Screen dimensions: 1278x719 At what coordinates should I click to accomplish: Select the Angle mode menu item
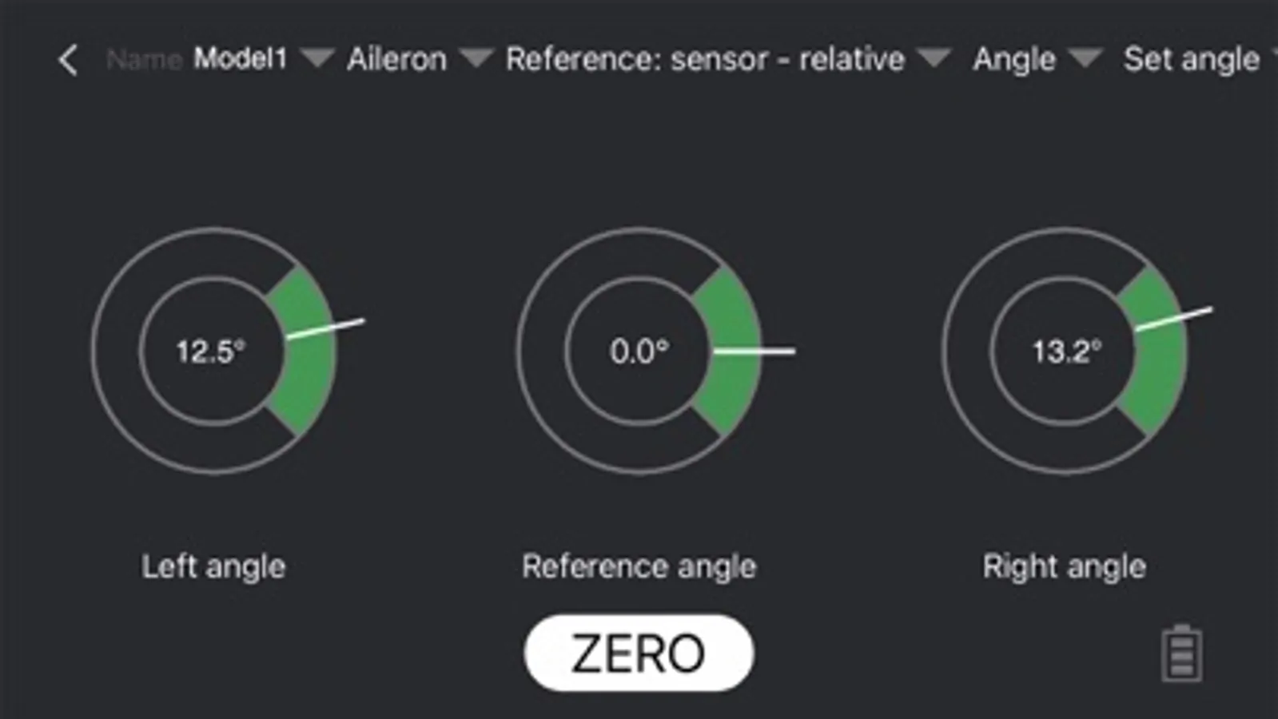click(x=1013, y=59)
